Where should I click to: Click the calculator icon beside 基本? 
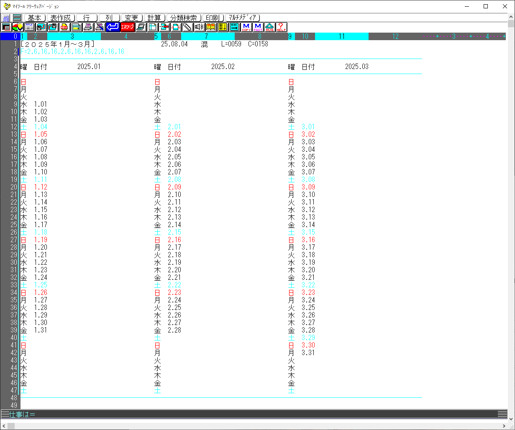tap(6, 18)
